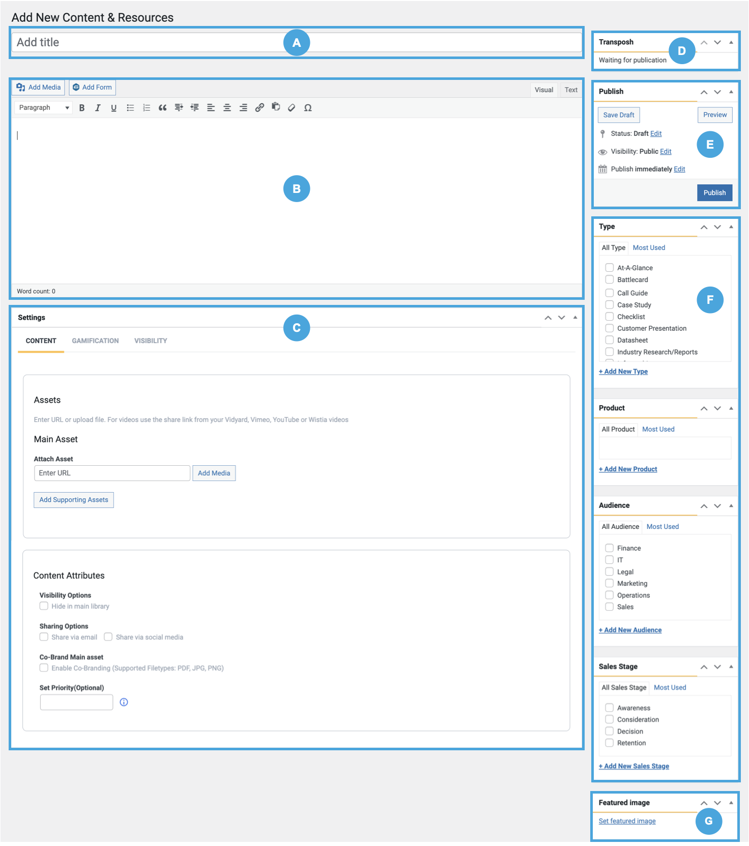
Task: Collapse the Featured image panel using the triangle toggle
Action: click(731, 803)
